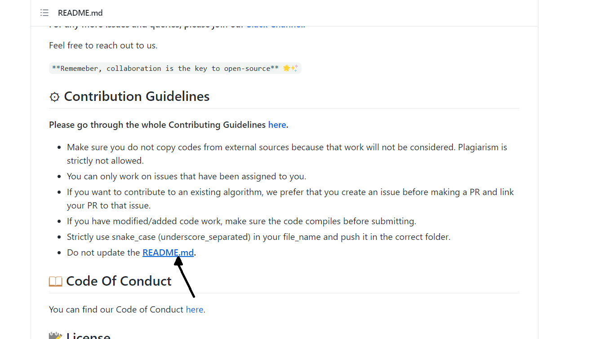The image size is (604, 339).
Task: Click the open book icon beside Code Of Conduct
Action: tap(55, 281)
